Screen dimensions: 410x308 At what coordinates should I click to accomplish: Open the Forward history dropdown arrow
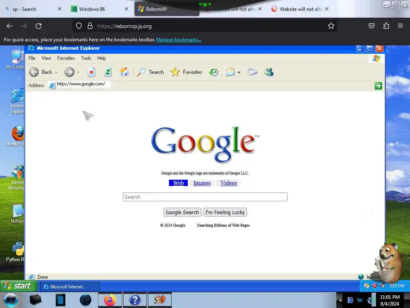point(78,72)
